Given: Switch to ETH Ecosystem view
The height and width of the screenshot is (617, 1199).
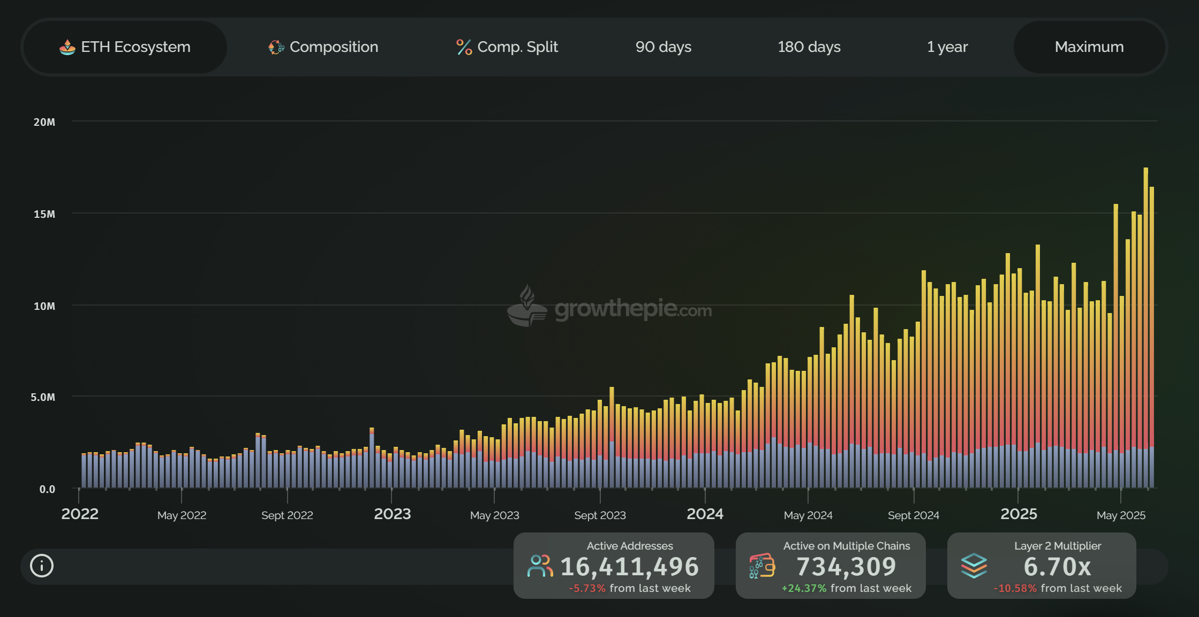Looking at the screenshot, I should click(135, 47).
